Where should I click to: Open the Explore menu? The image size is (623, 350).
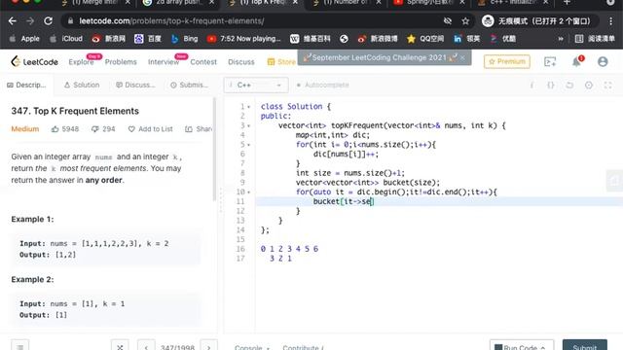click(x=81, y=62)
